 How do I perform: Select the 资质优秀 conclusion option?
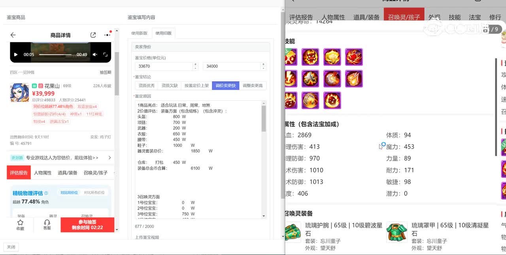coord(147,86)
